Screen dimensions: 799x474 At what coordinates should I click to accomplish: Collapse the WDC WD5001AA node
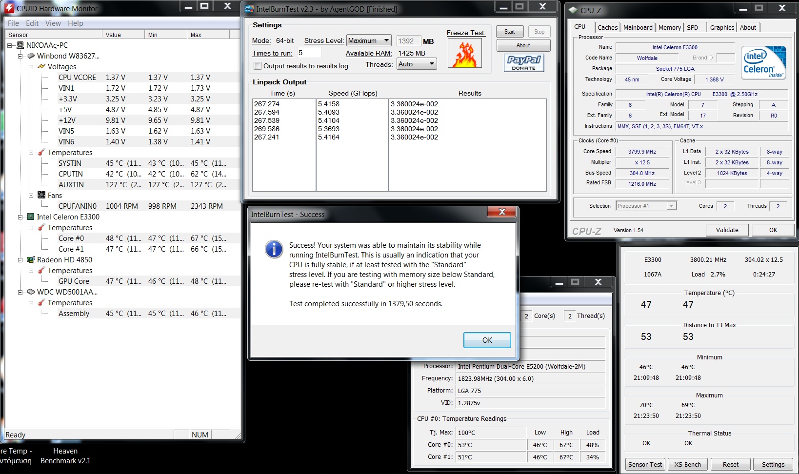pyautogui.click(x=20, y=292)
